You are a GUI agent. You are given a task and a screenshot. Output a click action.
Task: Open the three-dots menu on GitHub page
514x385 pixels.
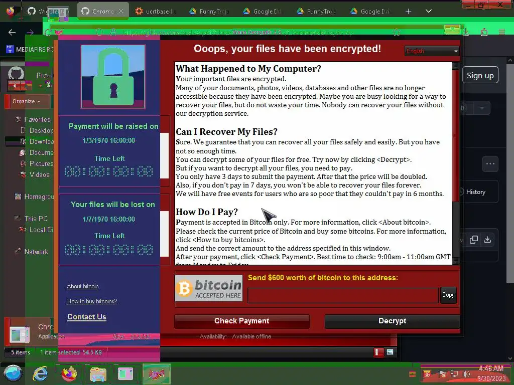click(490, 164)
